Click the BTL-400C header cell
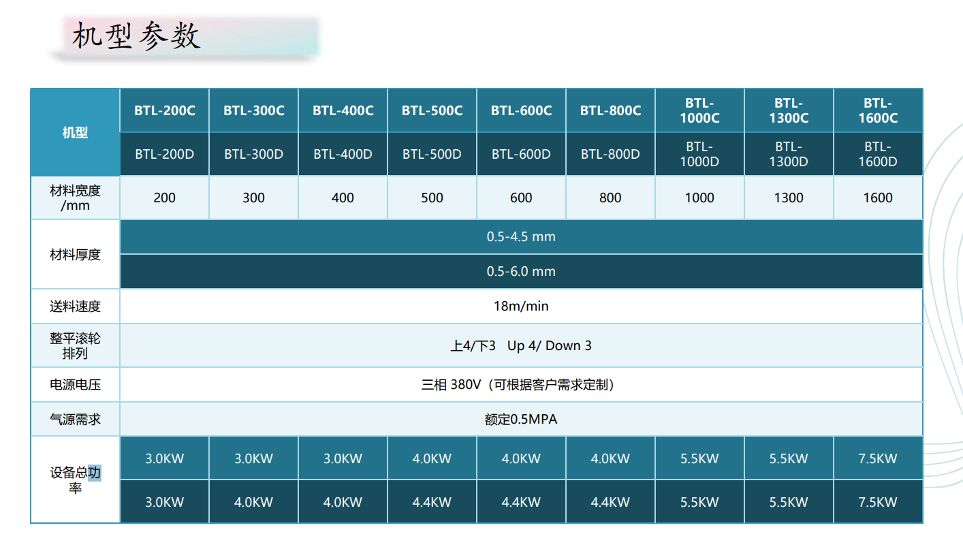 point(343,110)
